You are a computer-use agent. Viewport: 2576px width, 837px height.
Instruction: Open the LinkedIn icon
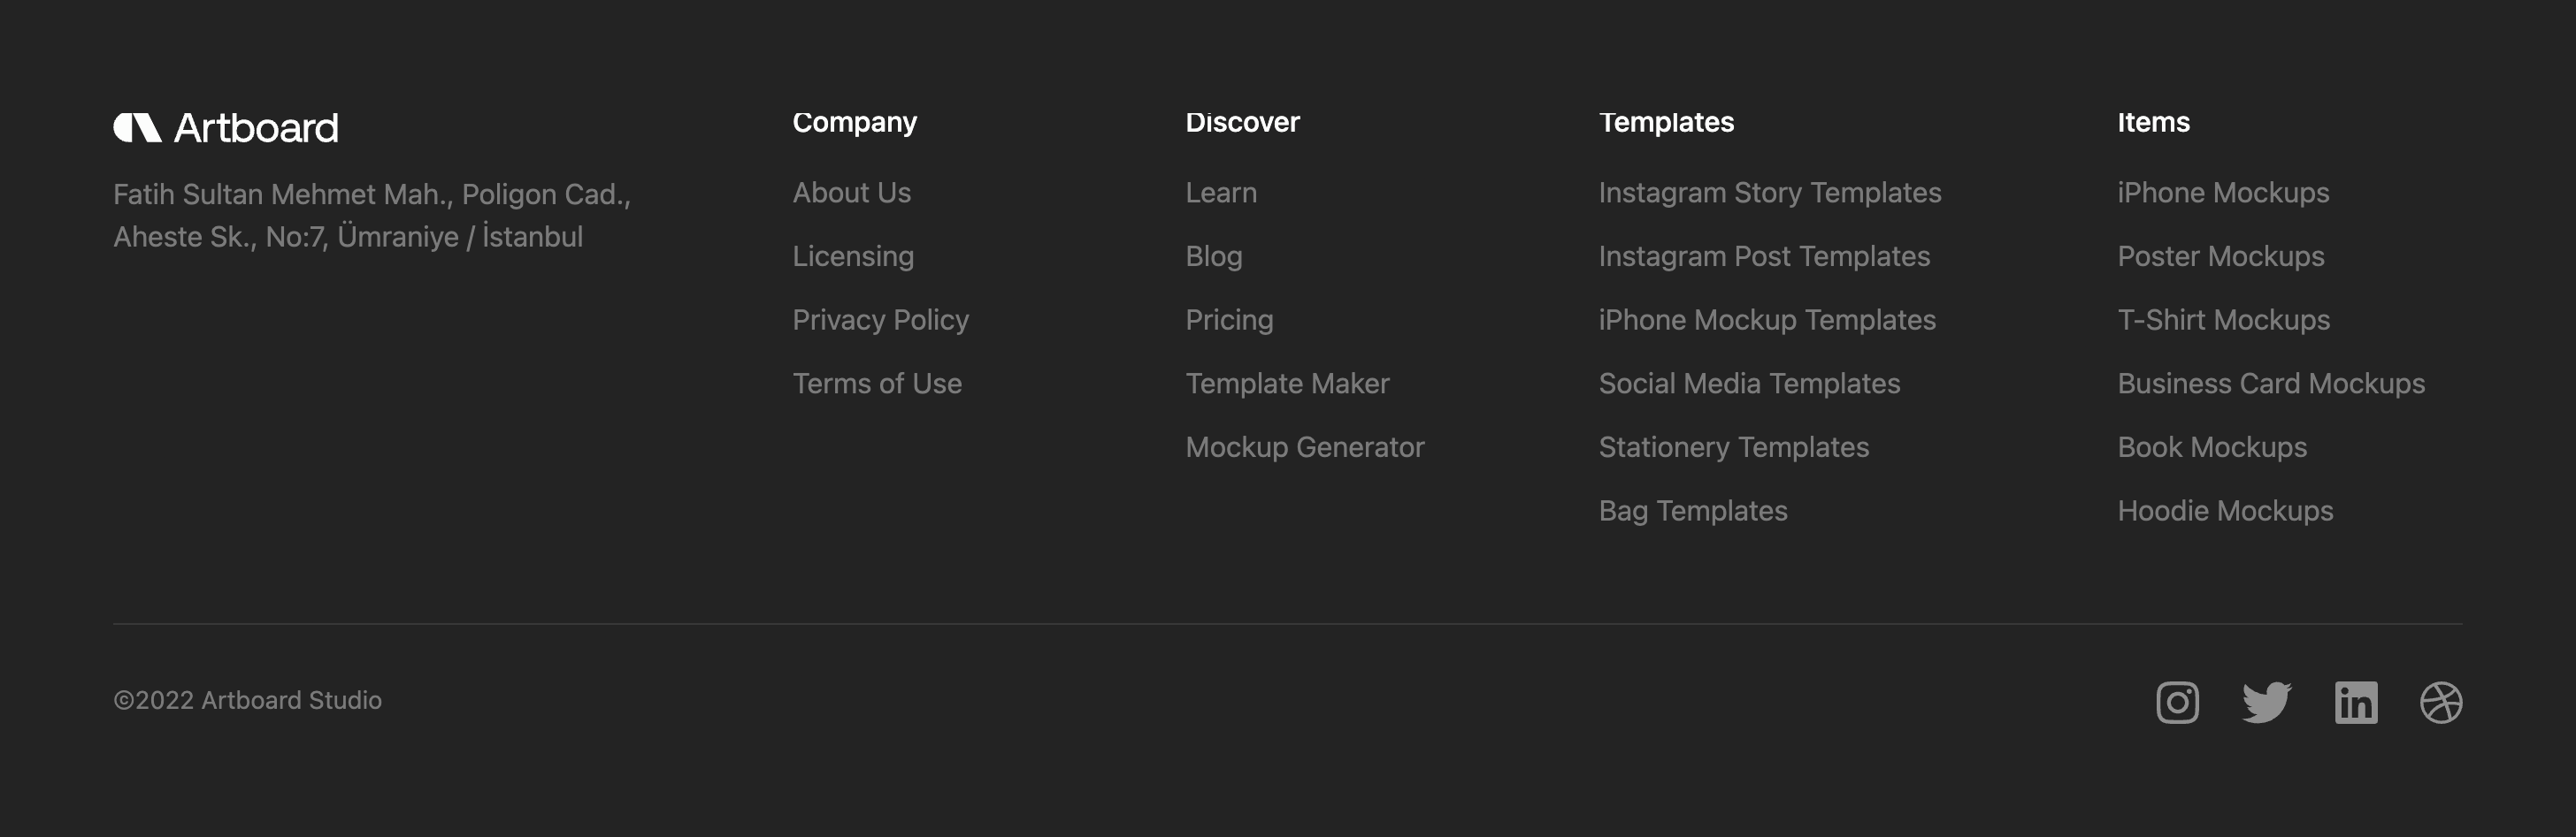2357,702
